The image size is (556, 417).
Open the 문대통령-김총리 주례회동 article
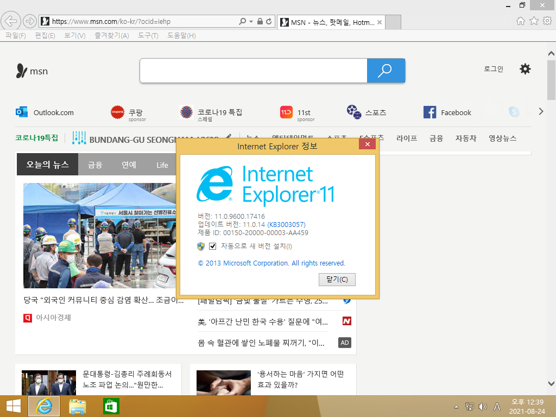(127, 379)
